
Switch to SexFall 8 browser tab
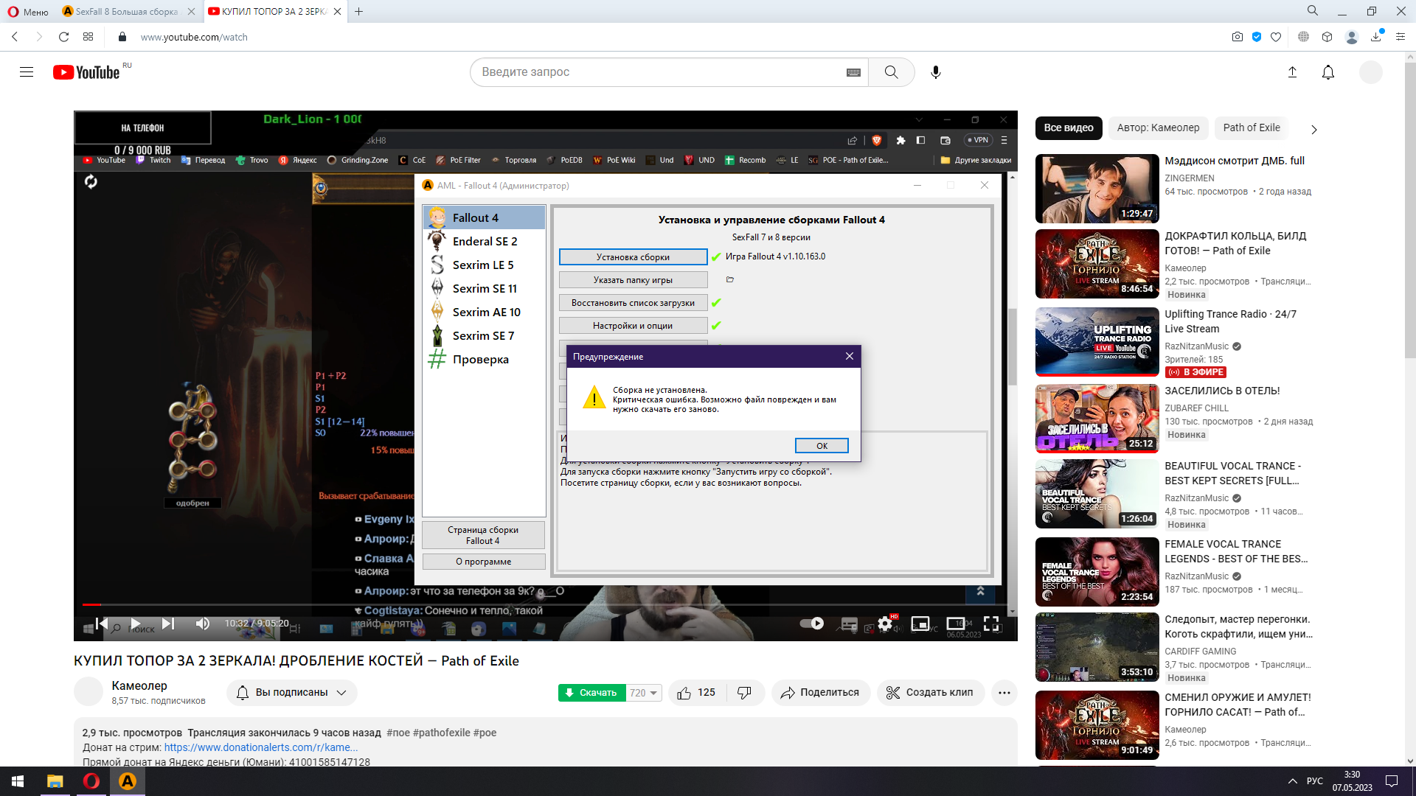[125, 11]
